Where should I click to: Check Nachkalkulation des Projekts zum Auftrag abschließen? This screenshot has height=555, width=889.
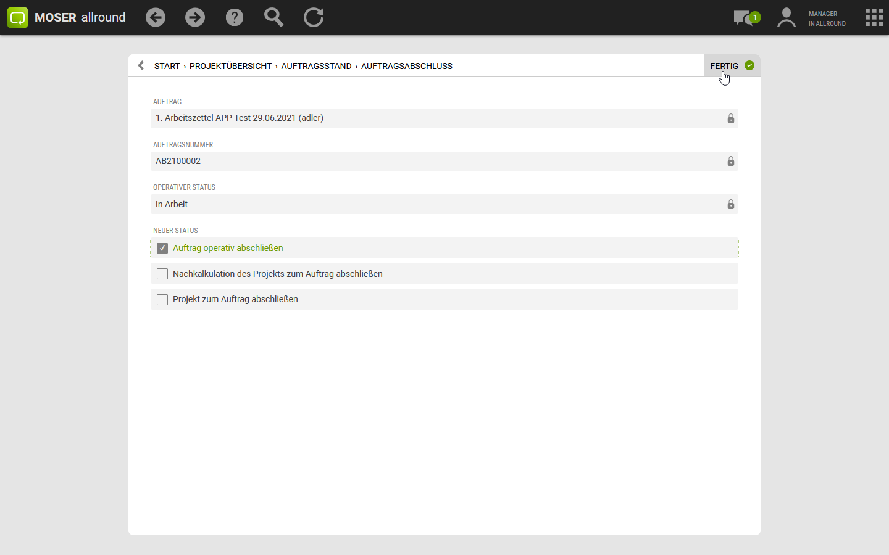coord(162,274)
